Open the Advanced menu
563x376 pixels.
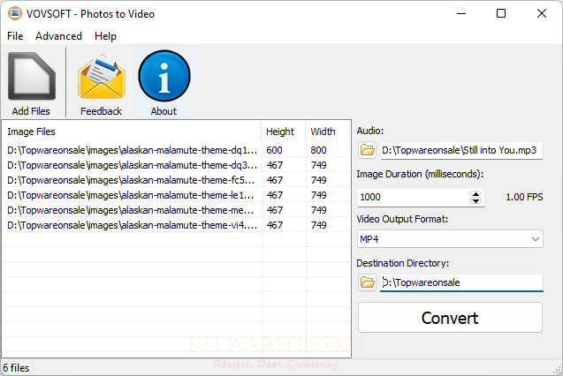coord(58,36)
